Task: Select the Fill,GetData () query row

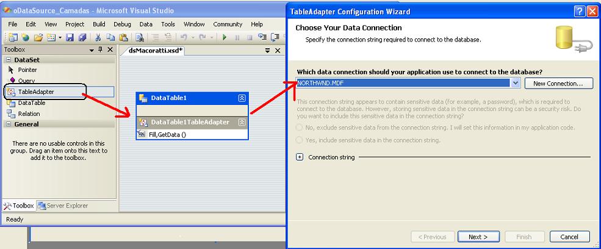Action: tap(192, 134)
